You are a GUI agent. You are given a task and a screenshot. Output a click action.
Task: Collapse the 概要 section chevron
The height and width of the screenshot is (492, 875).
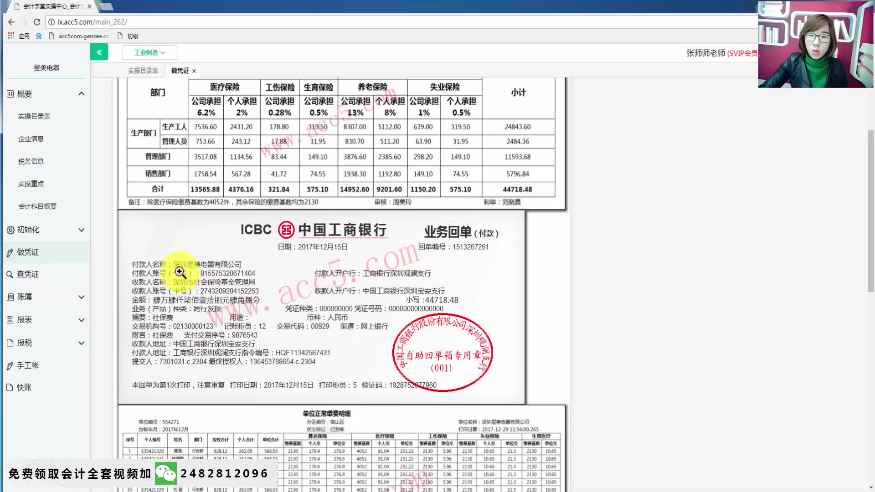82,93
